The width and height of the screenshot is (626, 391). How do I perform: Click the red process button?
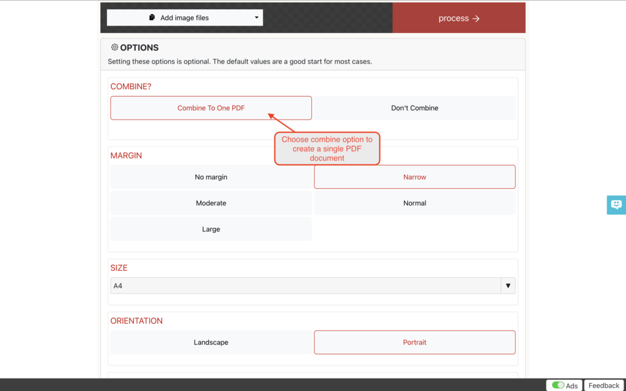458,18
